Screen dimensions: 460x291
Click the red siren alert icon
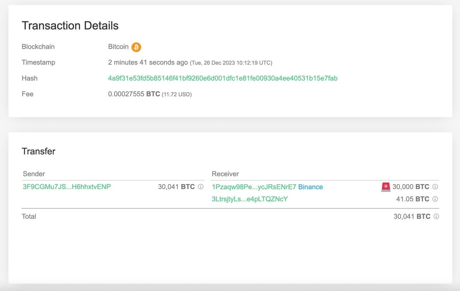tap(386, 187)
